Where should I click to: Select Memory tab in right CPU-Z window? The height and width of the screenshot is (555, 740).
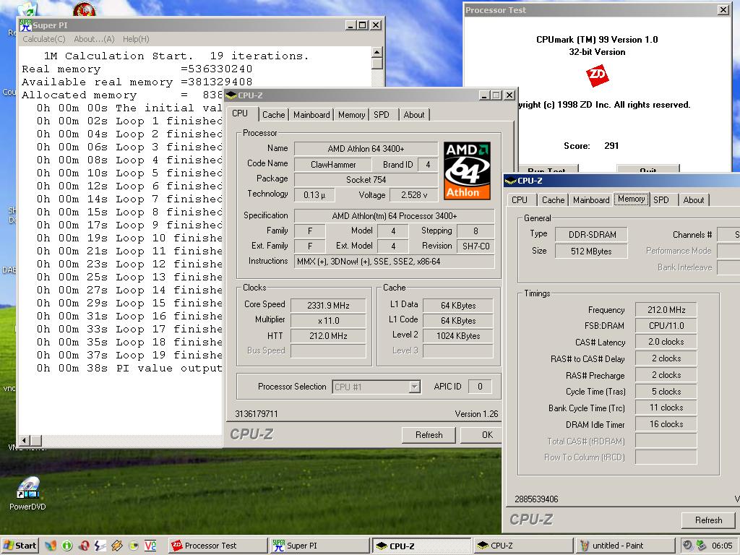coord(631,199)
